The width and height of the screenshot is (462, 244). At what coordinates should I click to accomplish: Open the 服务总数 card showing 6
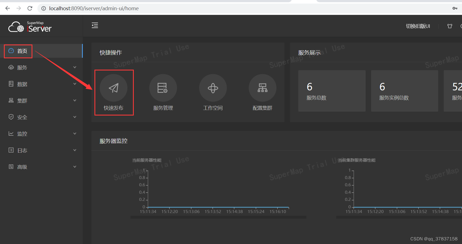pyautogui.click(x=332, y=91)
